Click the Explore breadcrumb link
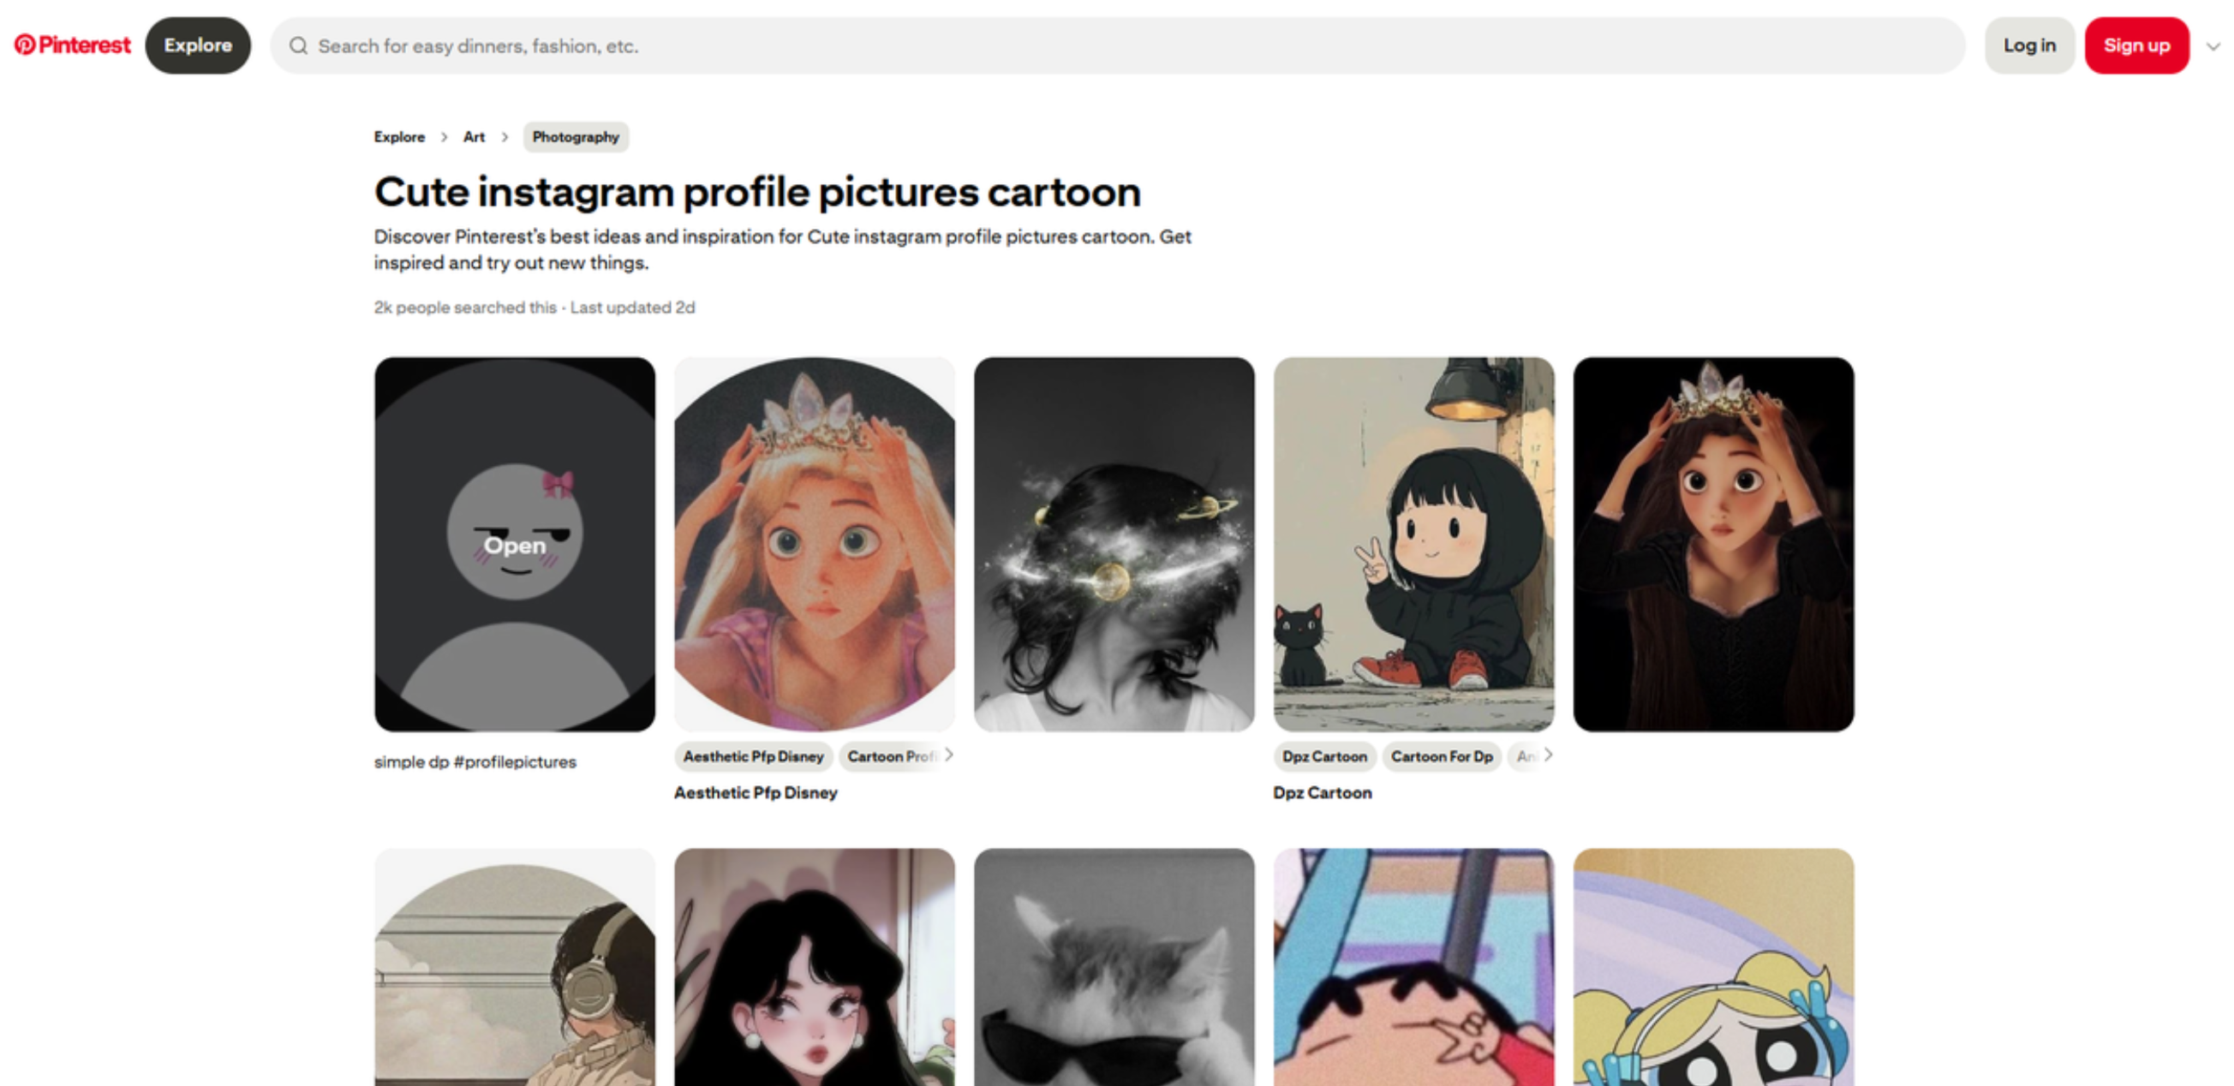2234x1086 pixels. (x=399, y=136)
